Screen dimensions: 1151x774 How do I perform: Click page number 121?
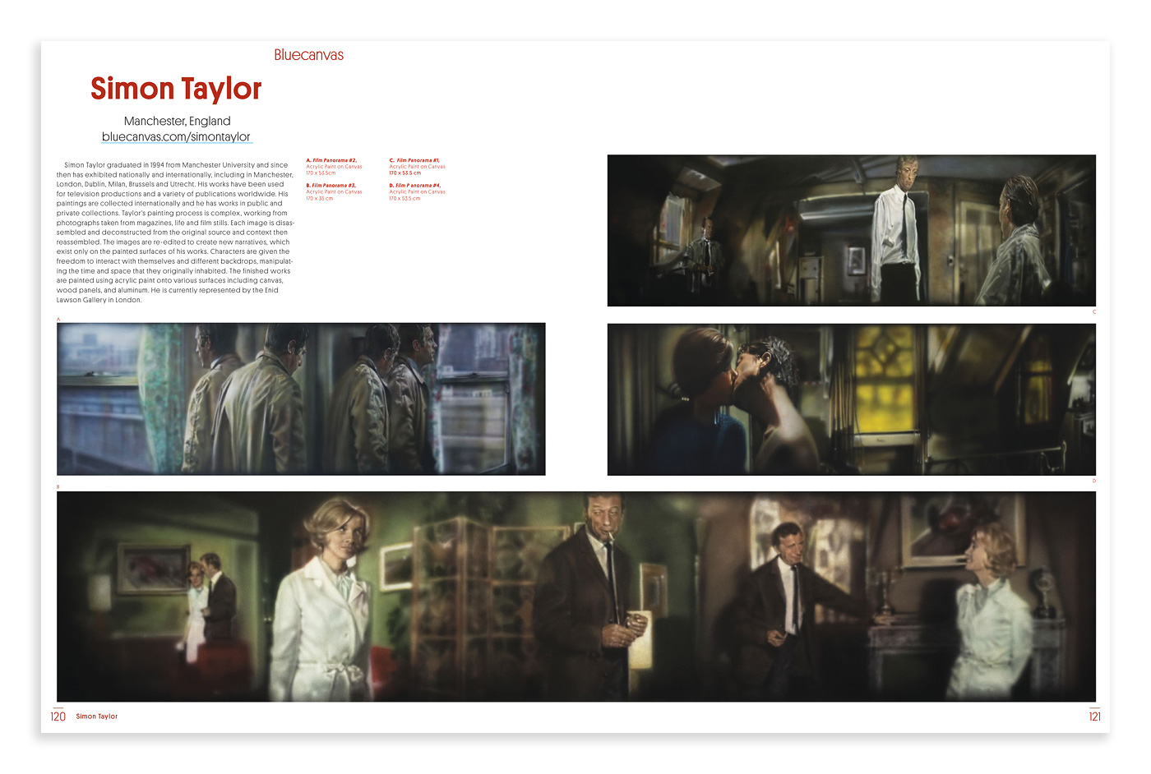point(1094,716)
